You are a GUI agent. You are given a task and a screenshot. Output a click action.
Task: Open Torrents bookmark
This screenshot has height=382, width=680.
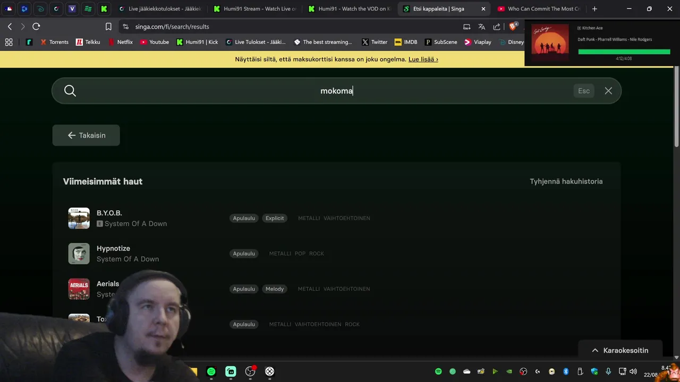[x=54, y=42]
